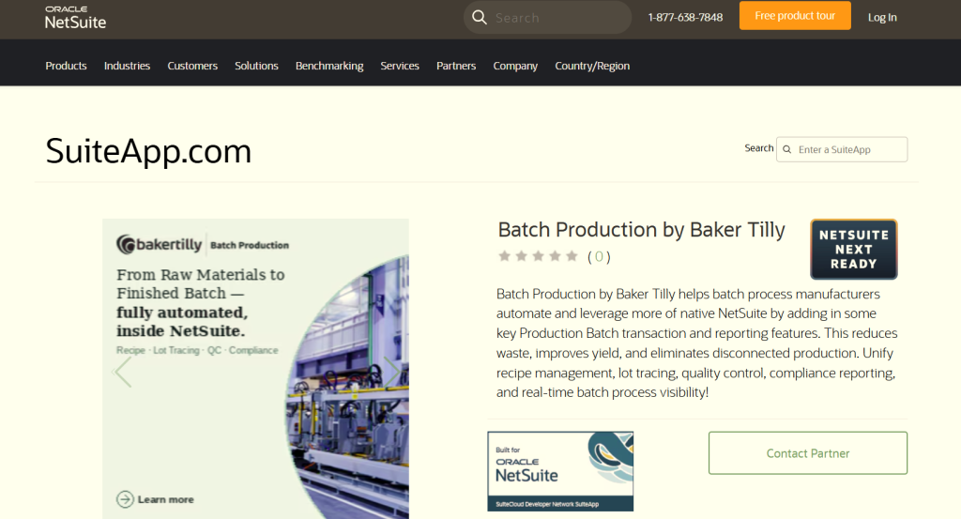Viewport: 961px width, 519px height.
Task: Click the NetSuite Next Ready badge
Action: [854, 250]
